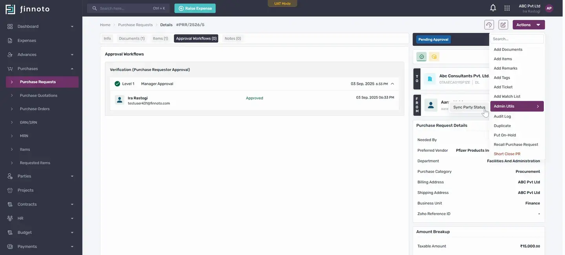This screenshot has height=255, width=565.
Task: Choose Add Ticket menu entry
Action: coord(517,87)
